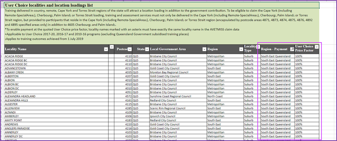Open the filter dropdown of the unnamed column beside Locality Name

coord(111,47)
